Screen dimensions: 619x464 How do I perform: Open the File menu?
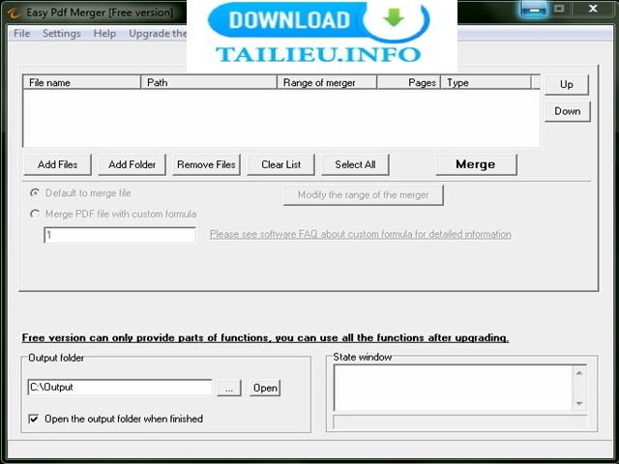(21, 34)
